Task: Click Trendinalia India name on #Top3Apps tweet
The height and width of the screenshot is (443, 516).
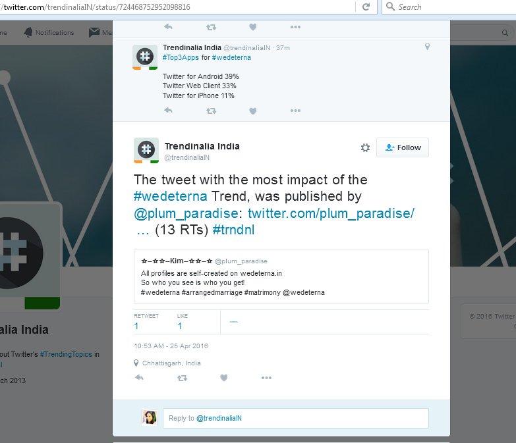Action: pyautogui.click(x=192, y=47)
